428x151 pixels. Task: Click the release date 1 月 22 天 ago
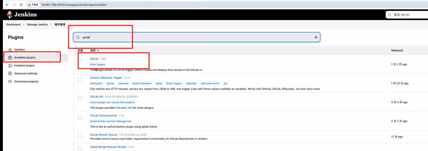pyautogui.click(x=400, y=83)
